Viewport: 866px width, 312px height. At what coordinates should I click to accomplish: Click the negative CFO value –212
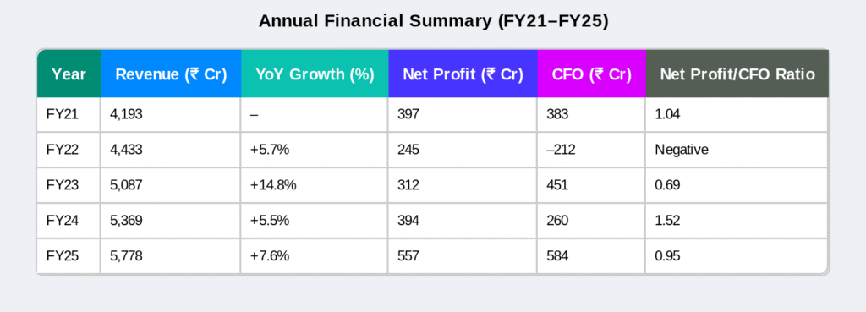[561, 150]
